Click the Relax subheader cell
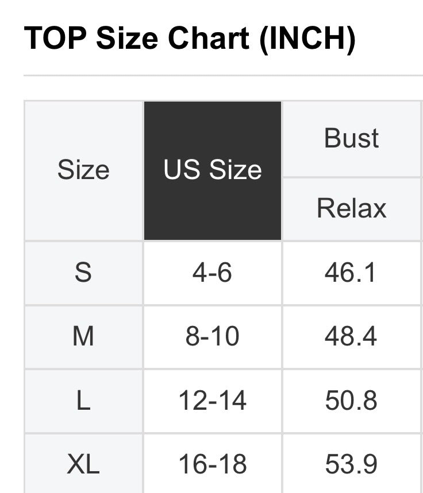The width and height of the screenshot is (423, 493). tap(352, 209)
